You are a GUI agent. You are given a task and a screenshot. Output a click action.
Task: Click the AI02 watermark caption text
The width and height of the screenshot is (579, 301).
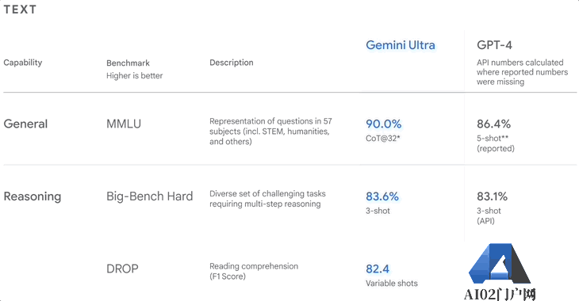pos(500,295)
